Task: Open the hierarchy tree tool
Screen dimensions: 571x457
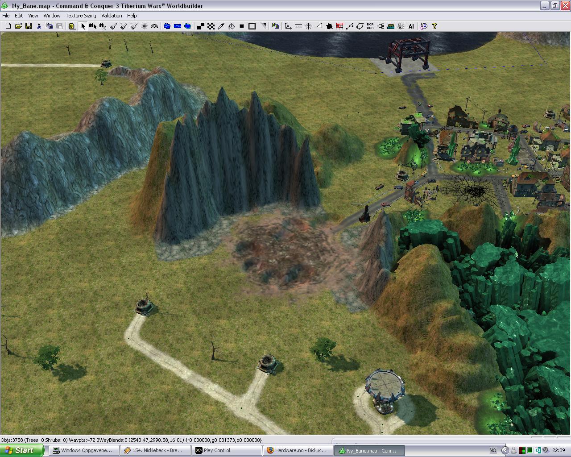Action: (x=381, y=26)
